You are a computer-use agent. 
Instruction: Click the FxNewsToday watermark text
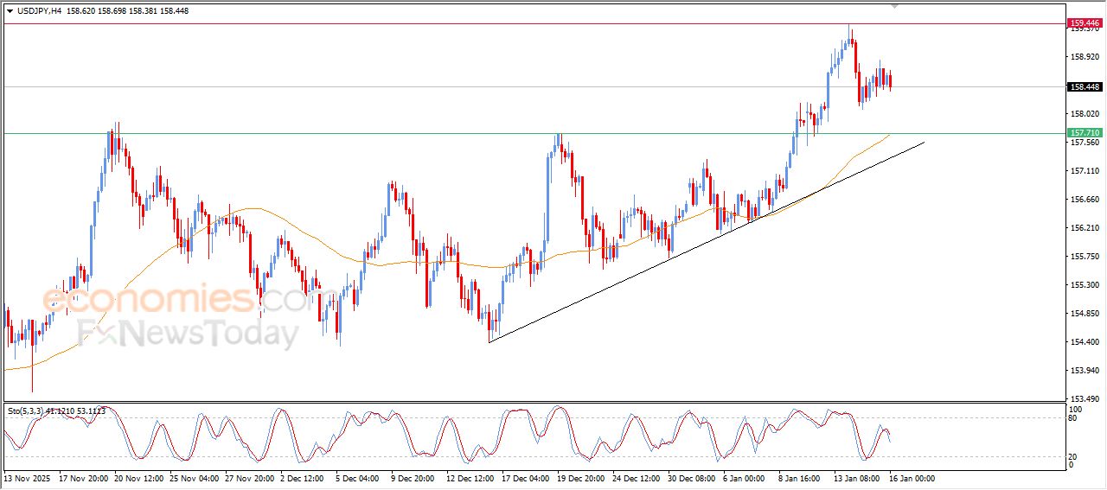coord(188,333)
